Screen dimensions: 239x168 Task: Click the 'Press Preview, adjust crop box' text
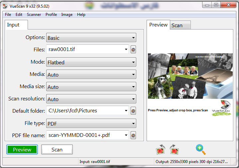[178, 110]
